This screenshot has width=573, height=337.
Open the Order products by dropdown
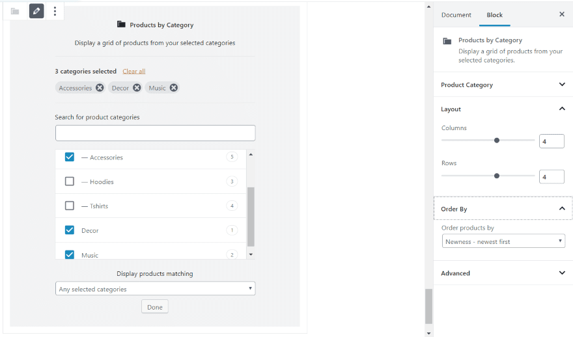[x=503, y=241]
